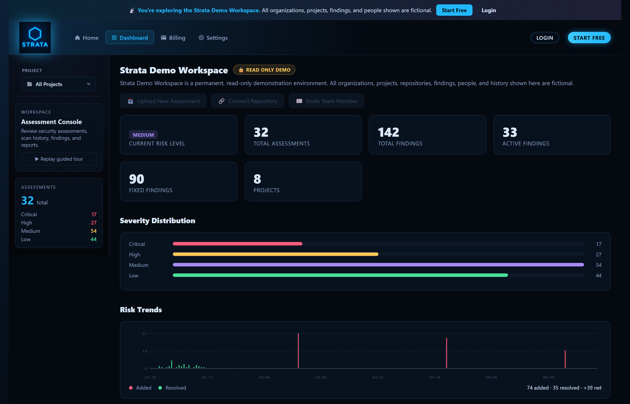Click the 32 total assessments sidebar figure
Screen dimensions: 630x404
[x=34, y=201]
